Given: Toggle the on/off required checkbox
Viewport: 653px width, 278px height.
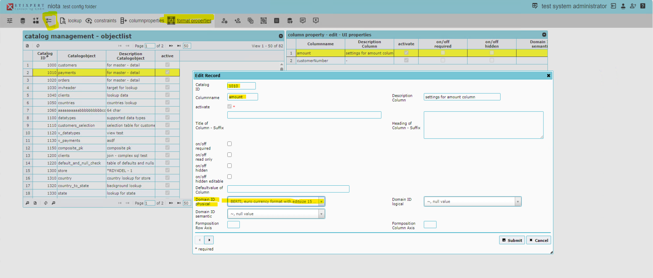Looking at the screenshot, I should 229,144.
